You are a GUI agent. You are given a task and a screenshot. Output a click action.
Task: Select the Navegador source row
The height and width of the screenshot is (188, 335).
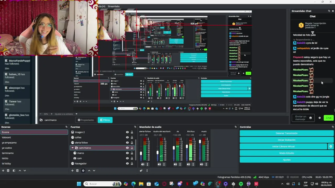tap(103, 163)
